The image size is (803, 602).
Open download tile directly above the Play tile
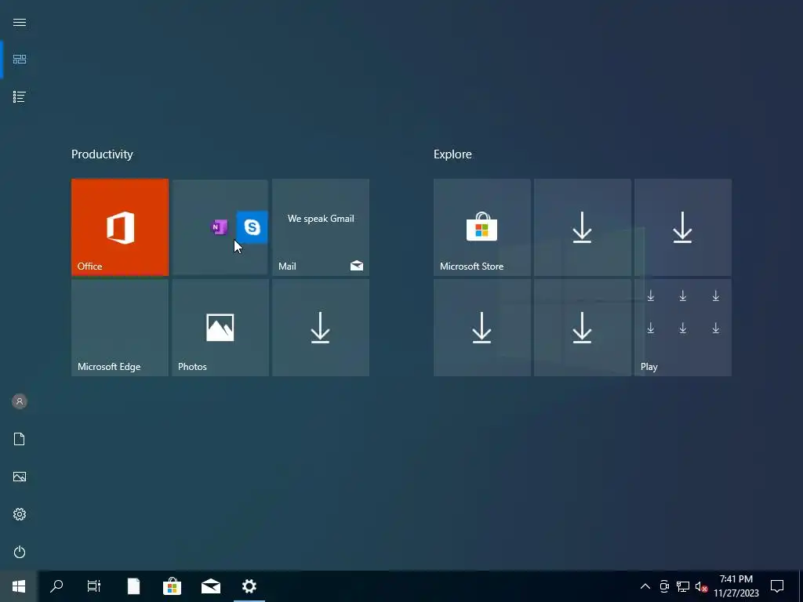[x=683, y=227]
